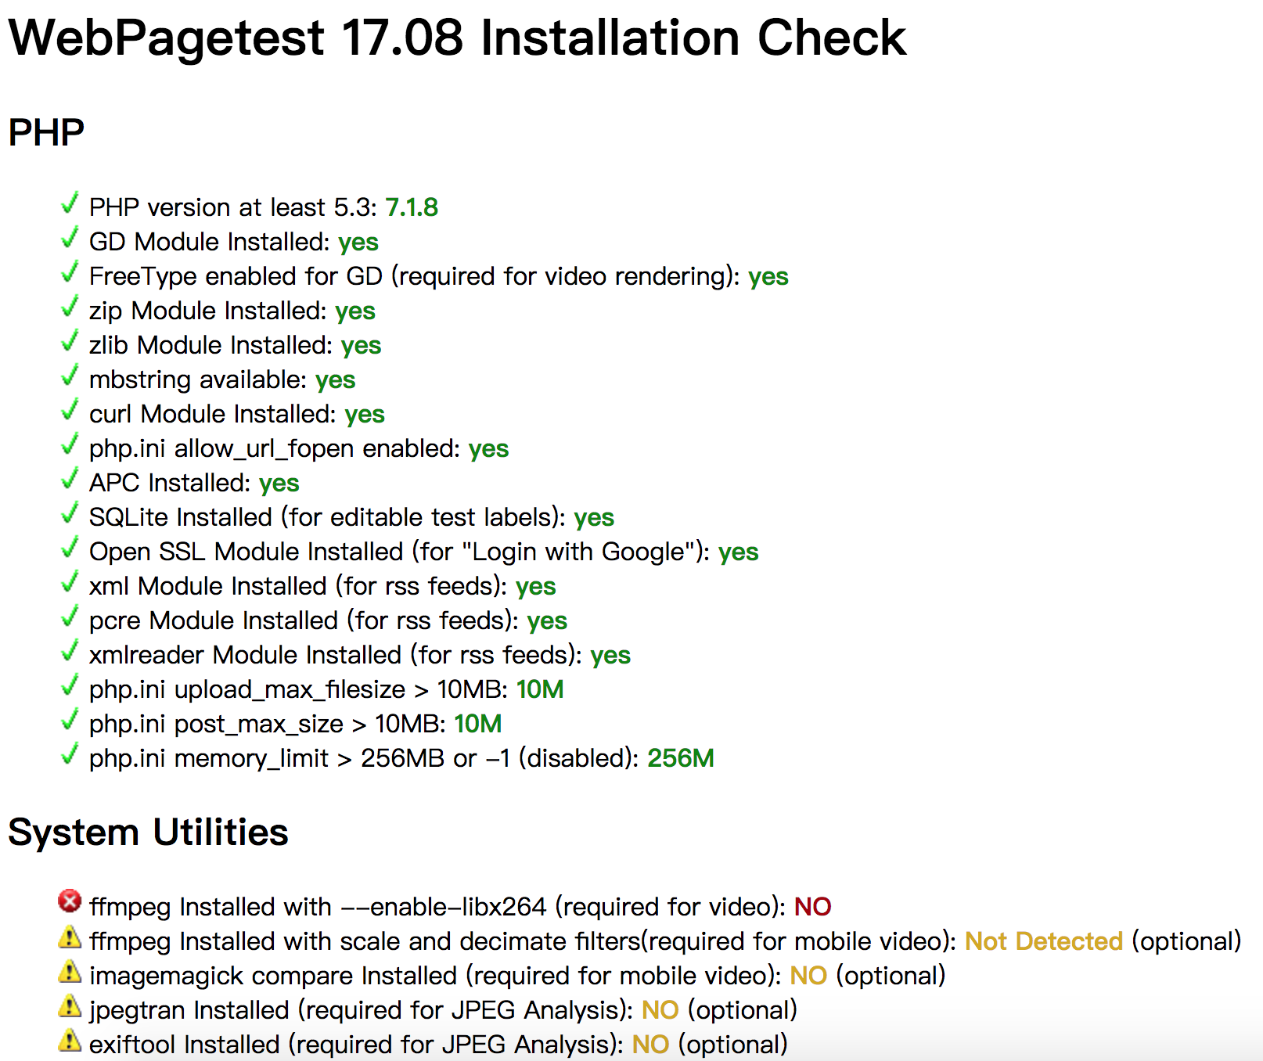1263x1061 pixels.
Task: Click the yes value for zip Module Installed
Action: [x=355, y=311]
